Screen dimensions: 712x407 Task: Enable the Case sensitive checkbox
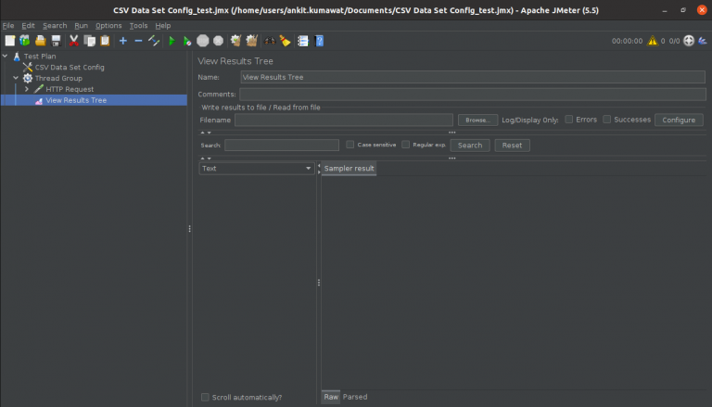pos(350,145)
